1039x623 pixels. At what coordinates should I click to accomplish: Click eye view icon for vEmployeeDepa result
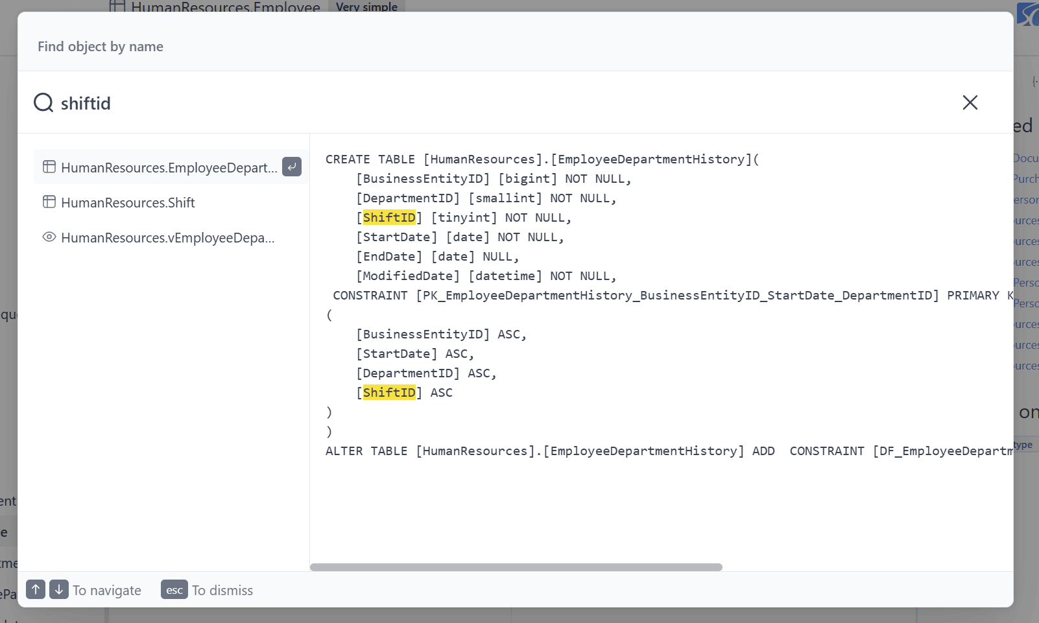tap(49, 237)
